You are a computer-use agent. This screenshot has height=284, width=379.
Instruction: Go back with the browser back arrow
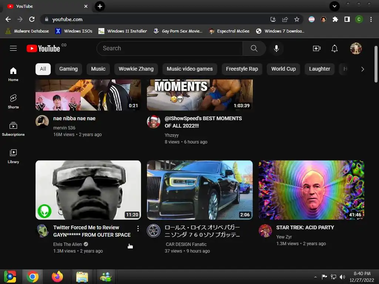click(x=8, y=19)
